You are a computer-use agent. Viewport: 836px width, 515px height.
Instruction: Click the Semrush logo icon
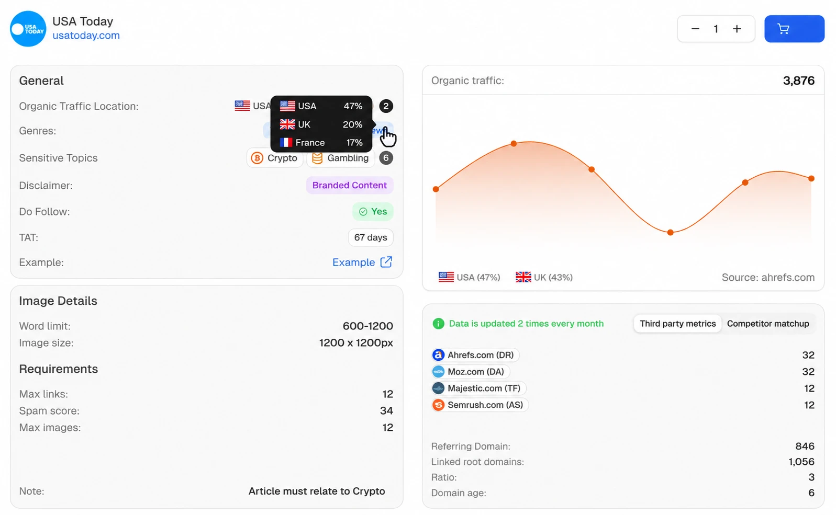pyautogui.click(x=438, y=405)
